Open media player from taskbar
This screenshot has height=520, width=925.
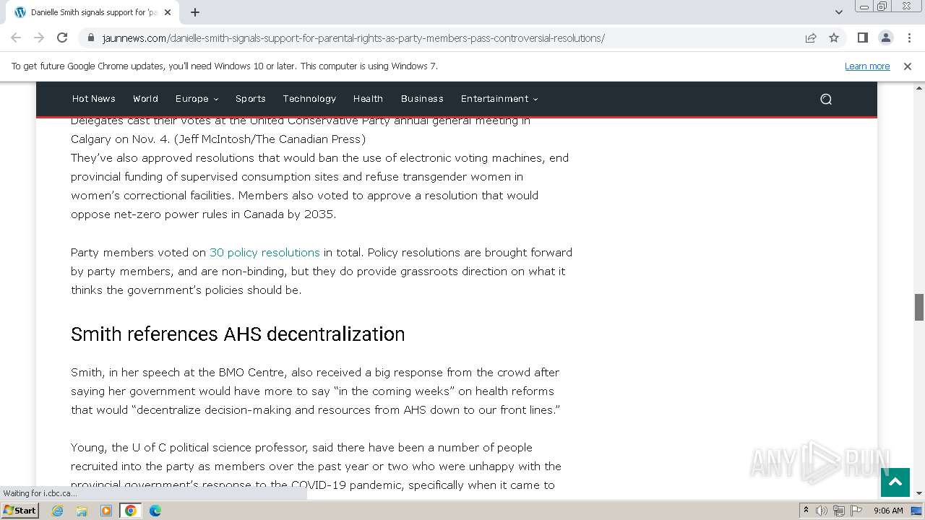106,511
